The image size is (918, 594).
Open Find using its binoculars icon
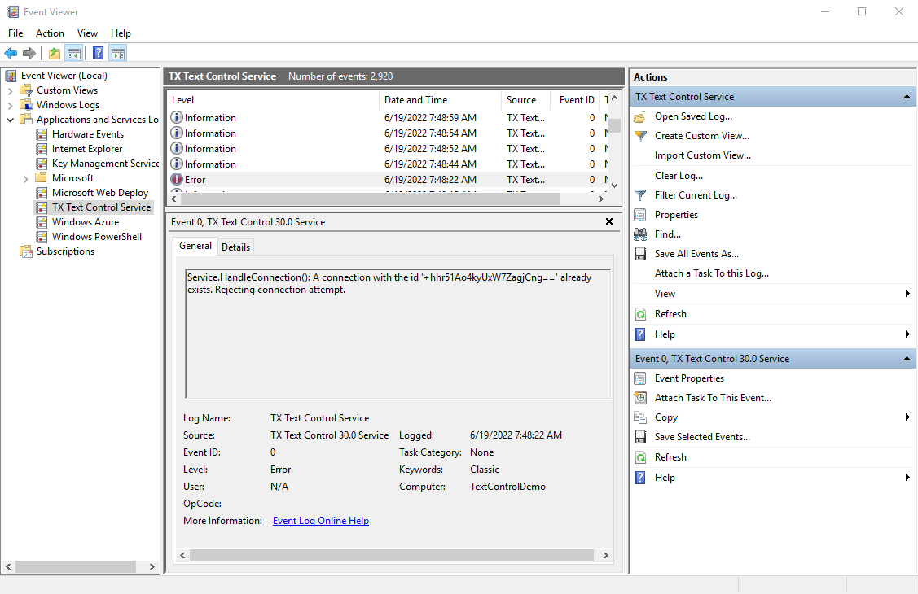pyautogui.click(x=640, y=234)
